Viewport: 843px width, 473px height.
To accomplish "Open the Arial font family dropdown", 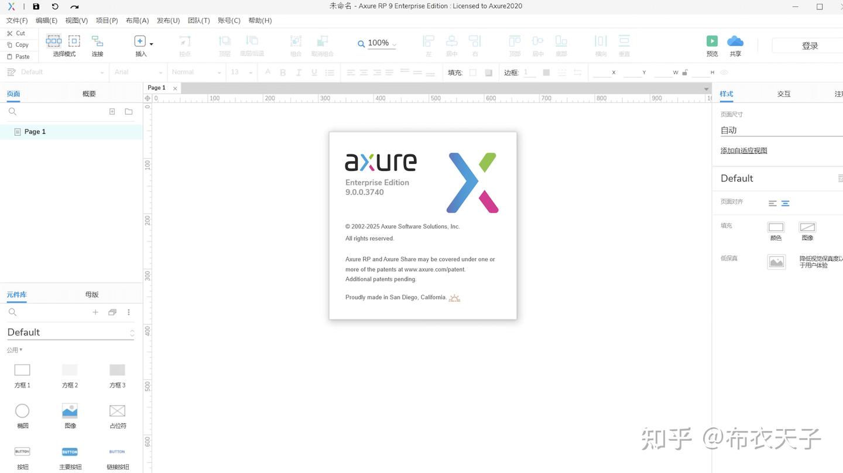I will pos(138,73).
